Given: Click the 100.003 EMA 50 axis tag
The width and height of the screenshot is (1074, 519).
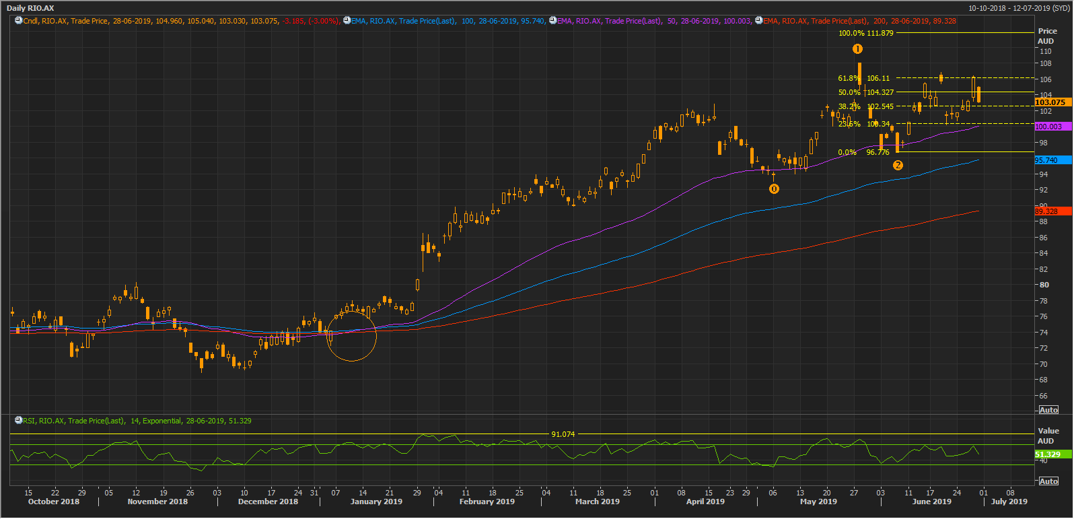Looking at the screenshot, I should (x=1052, y=127).
